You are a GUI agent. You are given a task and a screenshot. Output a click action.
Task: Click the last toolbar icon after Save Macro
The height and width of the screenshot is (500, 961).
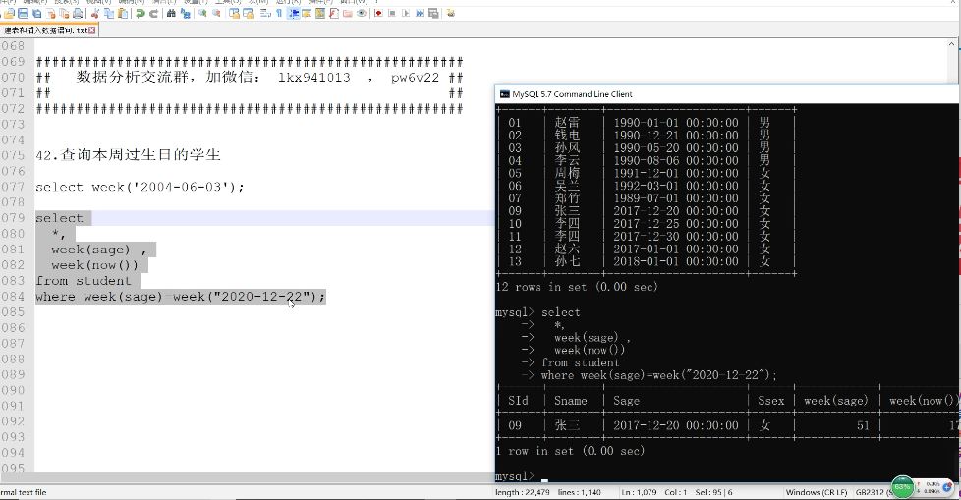point(450,13)
